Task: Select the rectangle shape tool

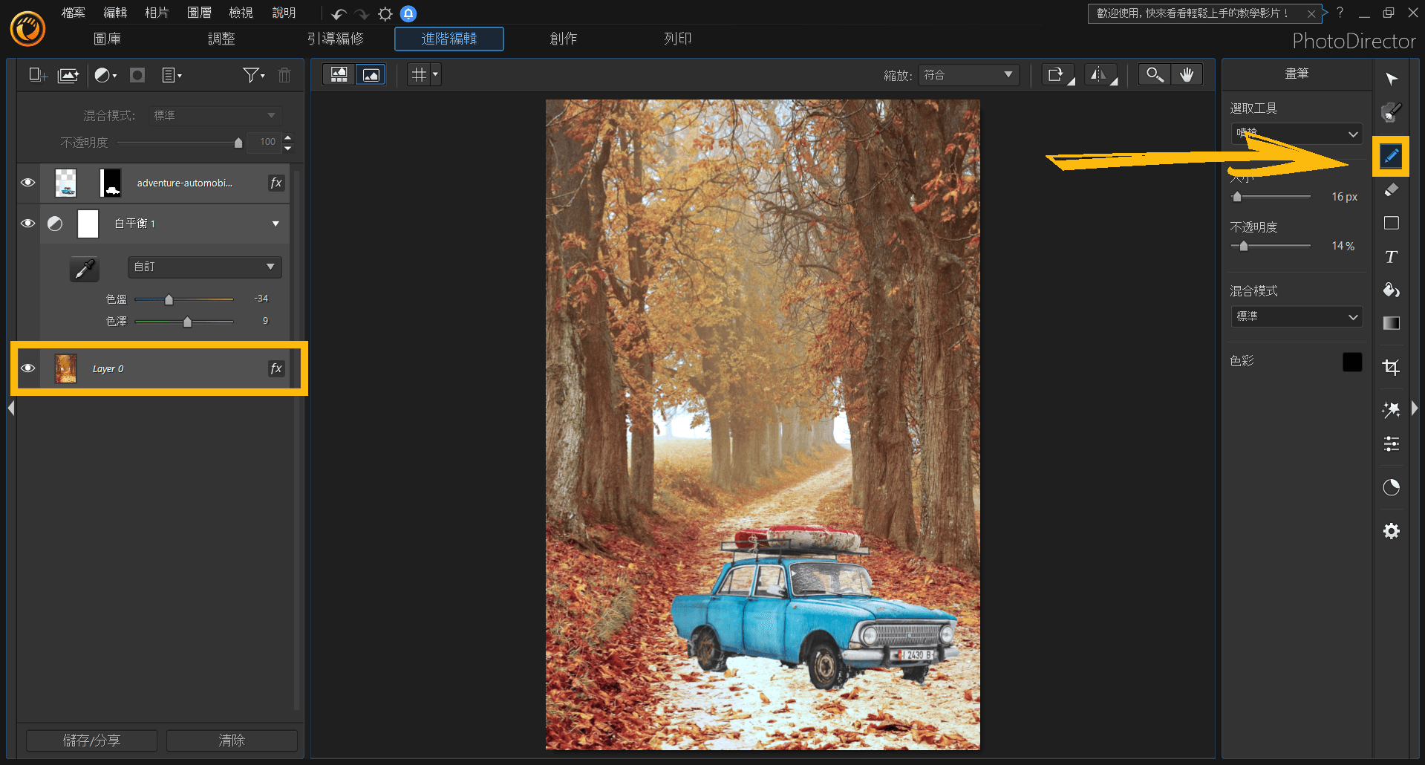Action: [1392, 223]
